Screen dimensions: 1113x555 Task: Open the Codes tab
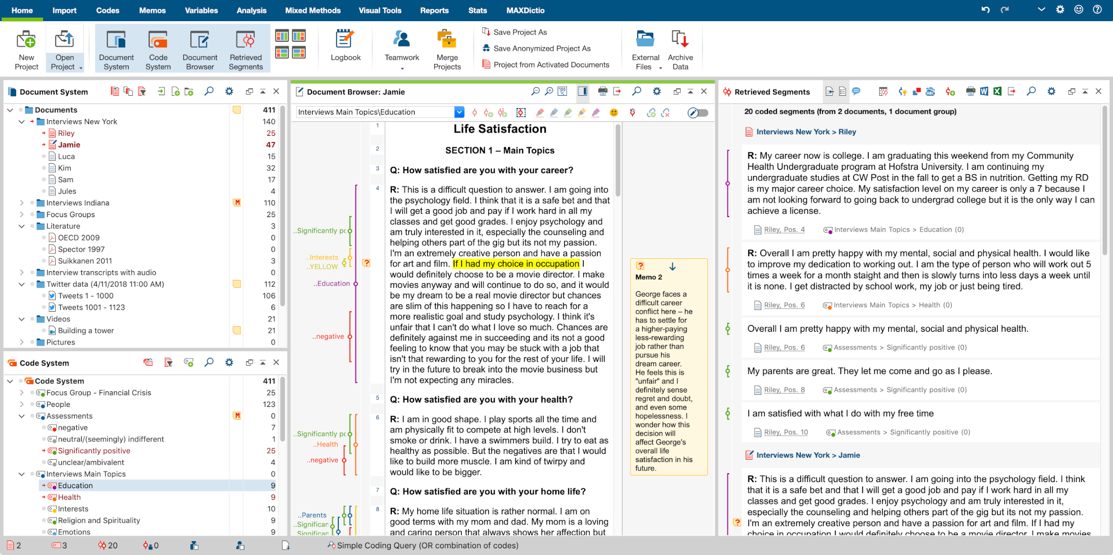click(107, 10)
